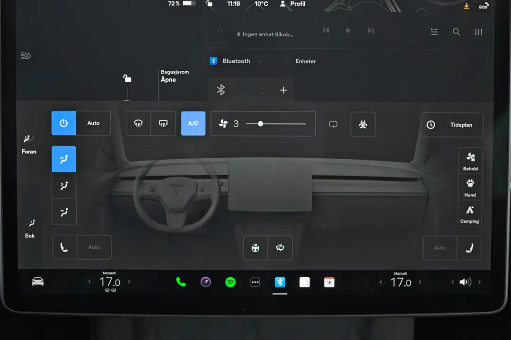Toggle the climate power button
Screen dimensions: 511x340
[63, 123]
